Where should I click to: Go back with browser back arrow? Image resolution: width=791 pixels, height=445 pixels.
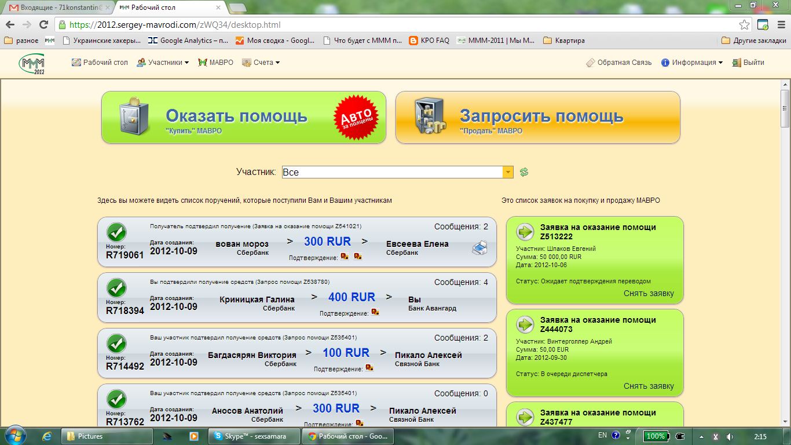[10, 25]
